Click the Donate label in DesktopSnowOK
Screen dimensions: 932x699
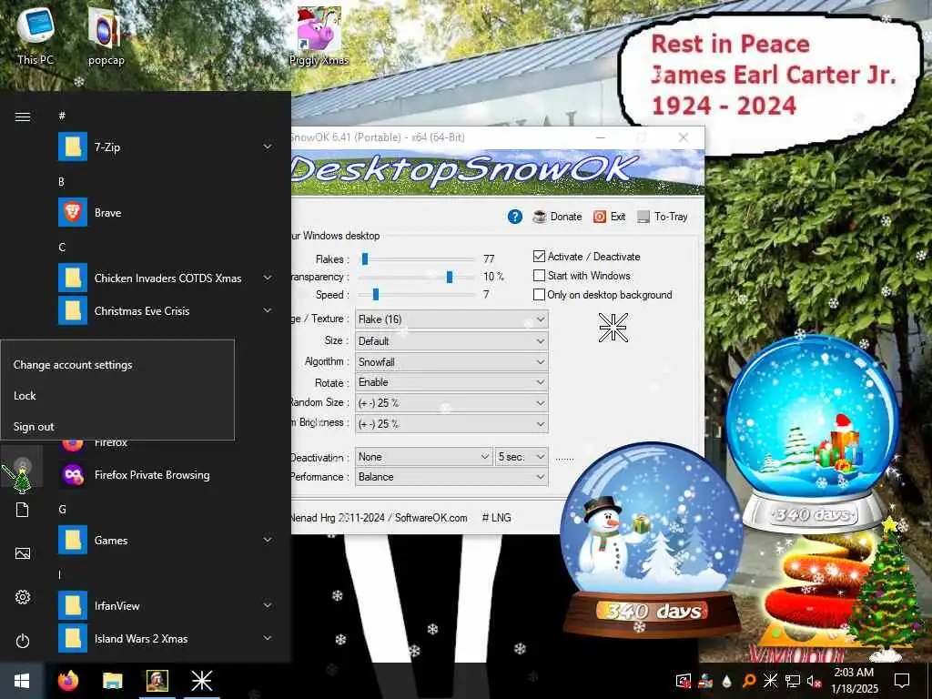coord(566,217)
